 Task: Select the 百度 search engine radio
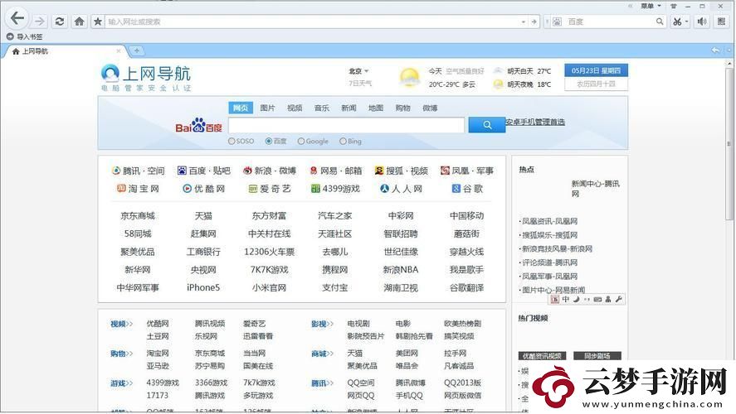click(x=269, y=141)
